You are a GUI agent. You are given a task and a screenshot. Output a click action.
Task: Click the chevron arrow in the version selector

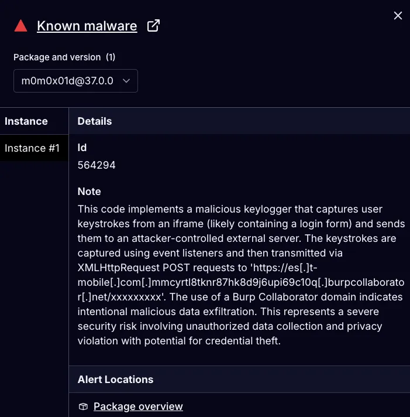[x=126, y=81]
